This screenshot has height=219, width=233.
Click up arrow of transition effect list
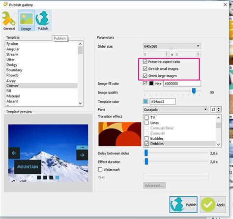[218, 118]
